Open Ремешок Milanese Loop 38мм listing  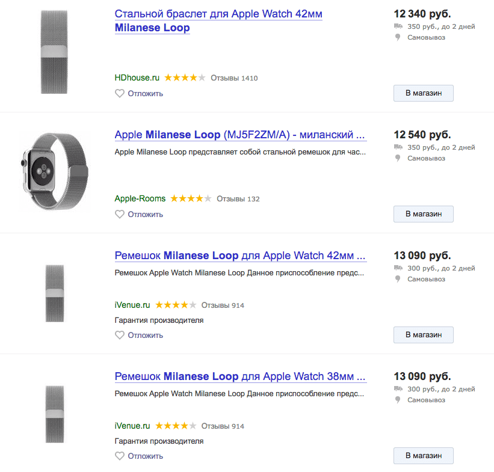[x=240, y=376]
